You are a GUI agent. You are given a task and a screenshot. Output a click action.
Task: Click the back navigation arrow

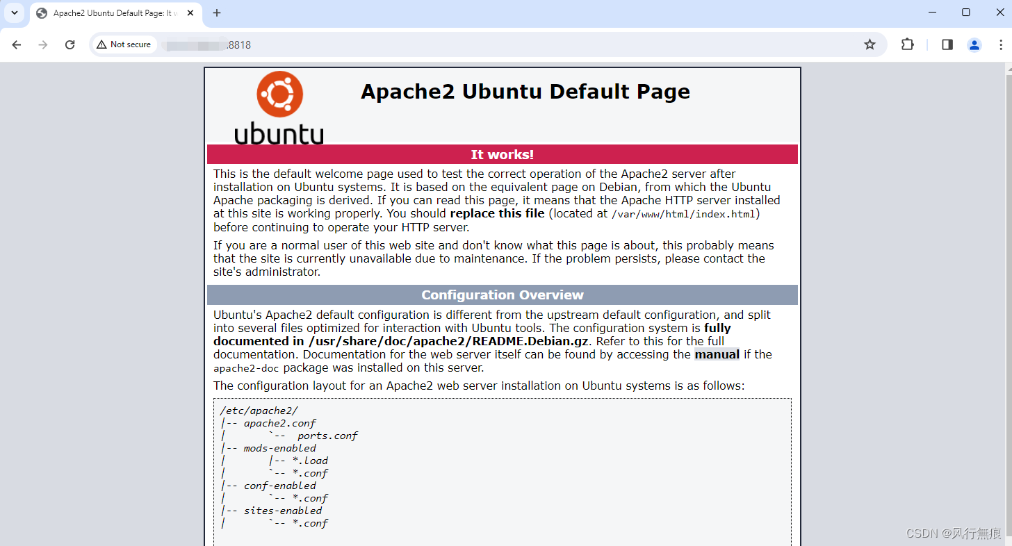click(x=17, y=44)
